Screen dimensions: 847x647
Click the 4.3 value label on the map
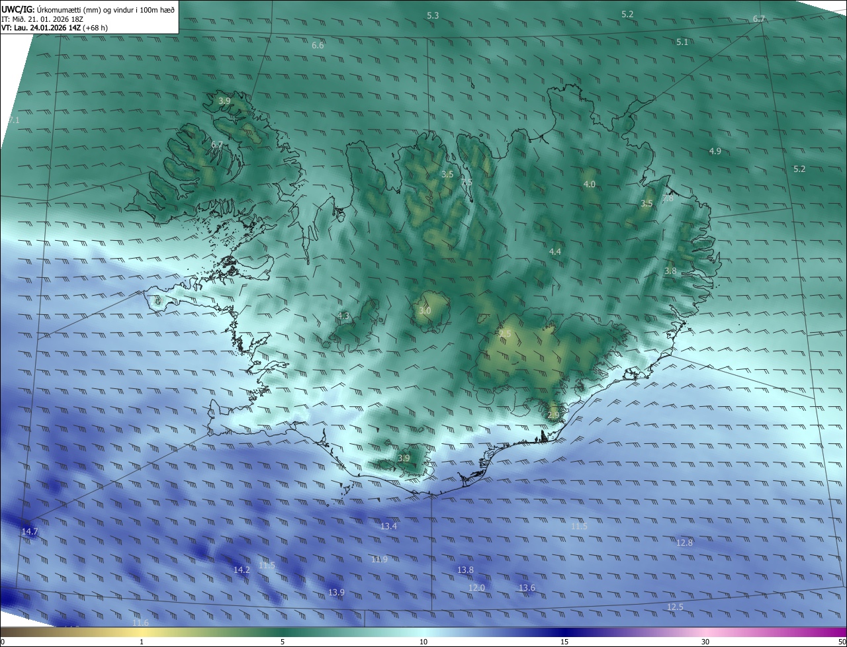343,316
